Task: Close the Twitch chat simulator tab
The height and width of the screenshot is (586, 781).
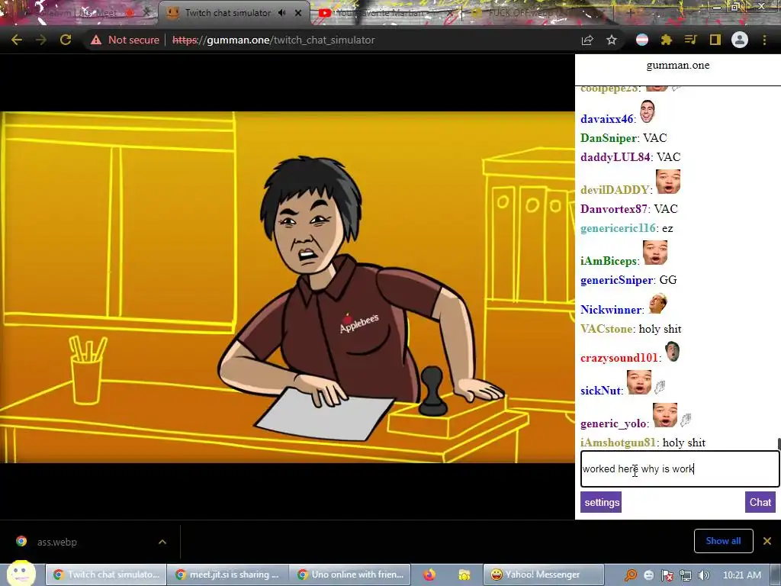Action: 298,13
